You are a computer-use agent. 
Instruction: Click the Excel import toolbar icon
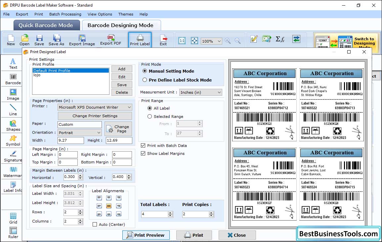267,39
